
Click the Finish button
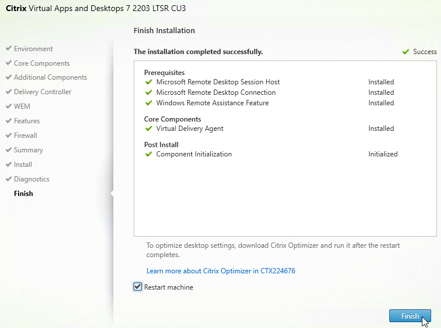pos(410,316)
